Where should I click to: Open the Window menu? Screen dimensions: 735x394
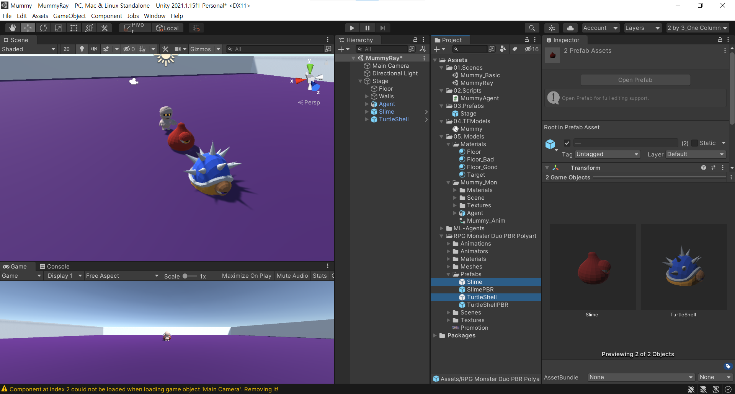point(154,16)
